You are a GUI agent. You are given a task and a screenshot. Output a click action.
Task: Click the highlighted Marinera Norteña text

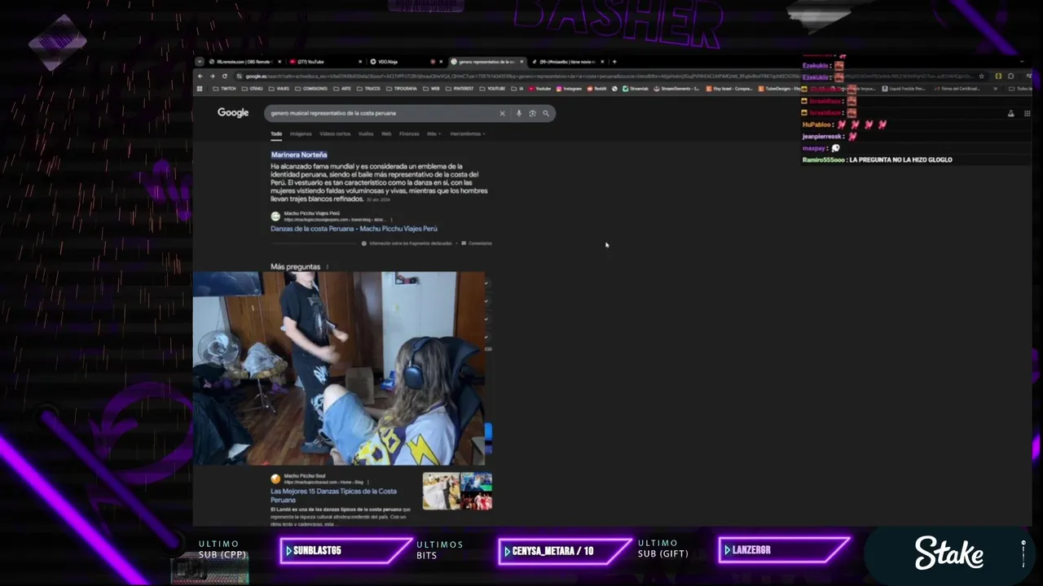(x=299, y=155)
